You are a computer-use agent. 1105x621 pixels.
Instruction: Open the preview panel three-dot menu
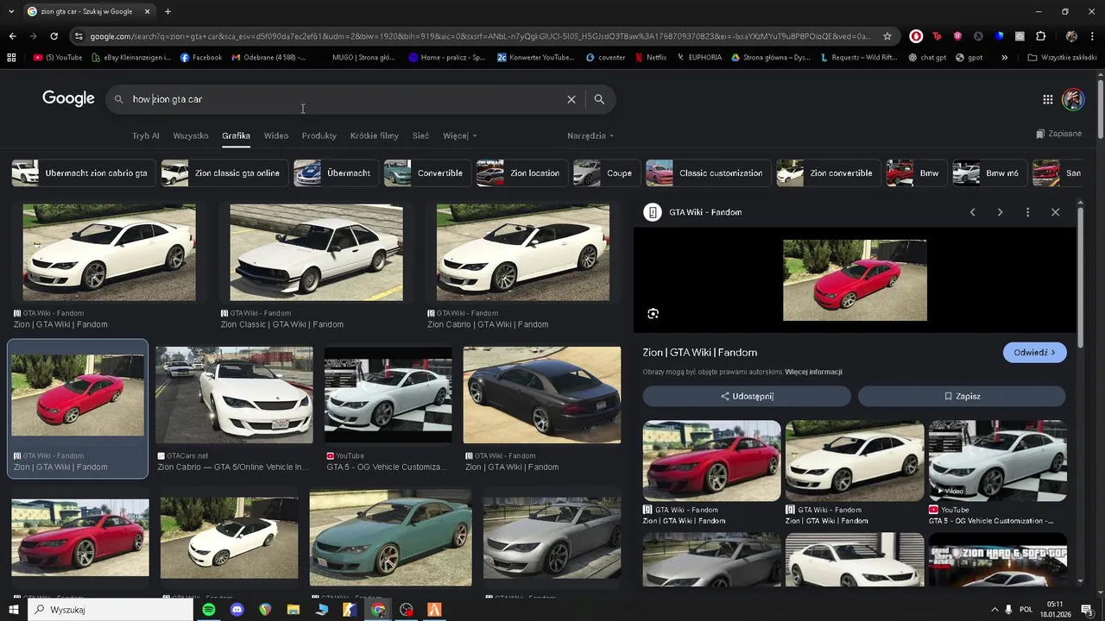(x=1027, y=212)
